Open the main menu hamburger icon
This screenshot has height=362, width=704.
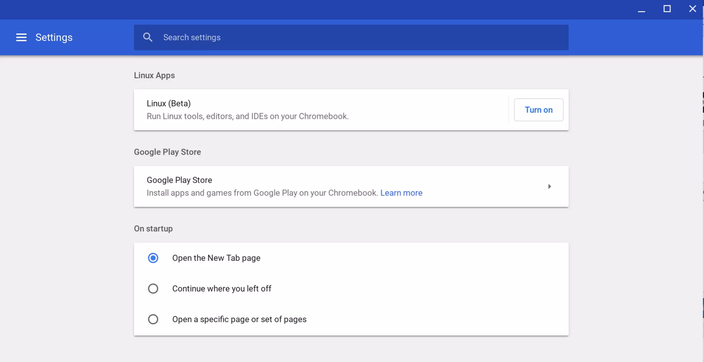[x=21, y=37]
